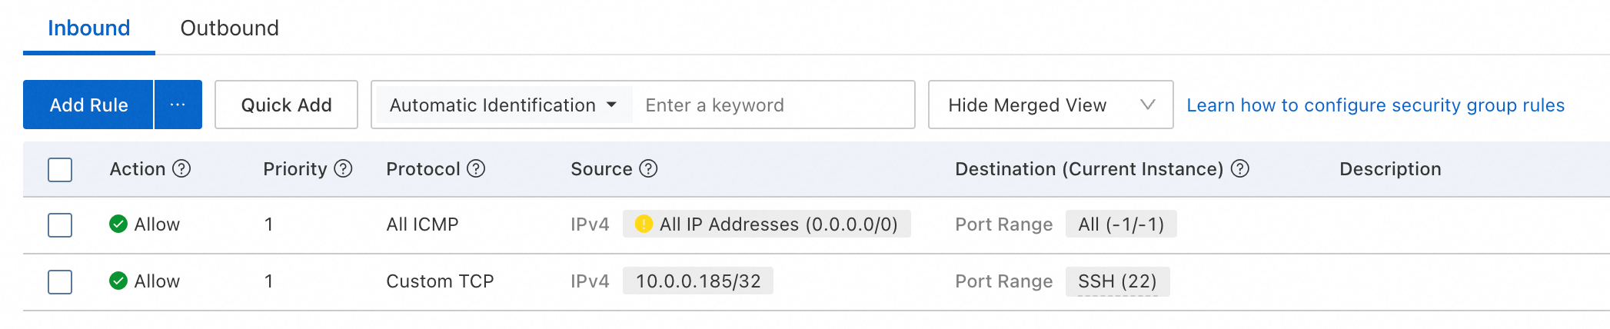Screen dimensions: 1610x329
Task: Switch to the Outbound tab
Action: tap(229, 28)
